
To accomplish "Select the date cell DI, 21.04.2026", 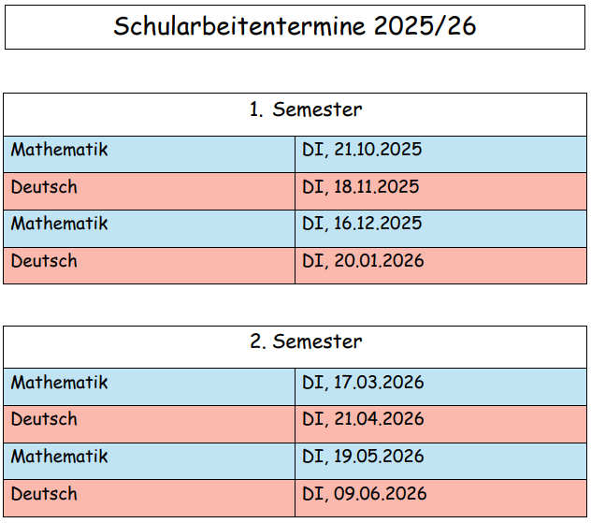I will pyautogui.click(x=363, y=419).
